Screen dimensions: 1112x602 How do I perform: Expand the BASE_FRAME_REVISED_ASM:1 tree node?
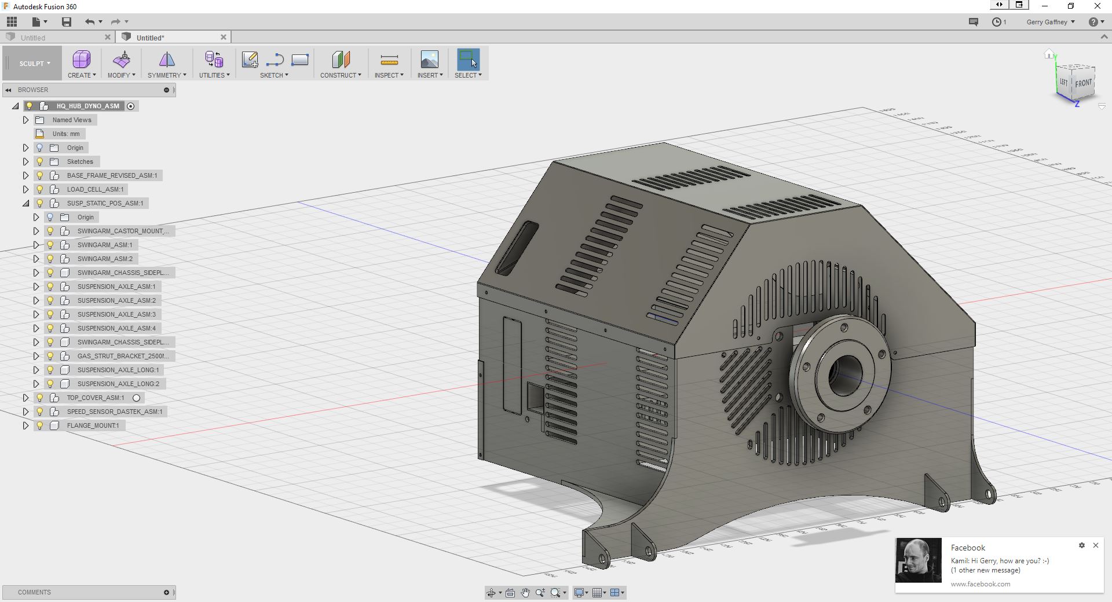[25, 175]
